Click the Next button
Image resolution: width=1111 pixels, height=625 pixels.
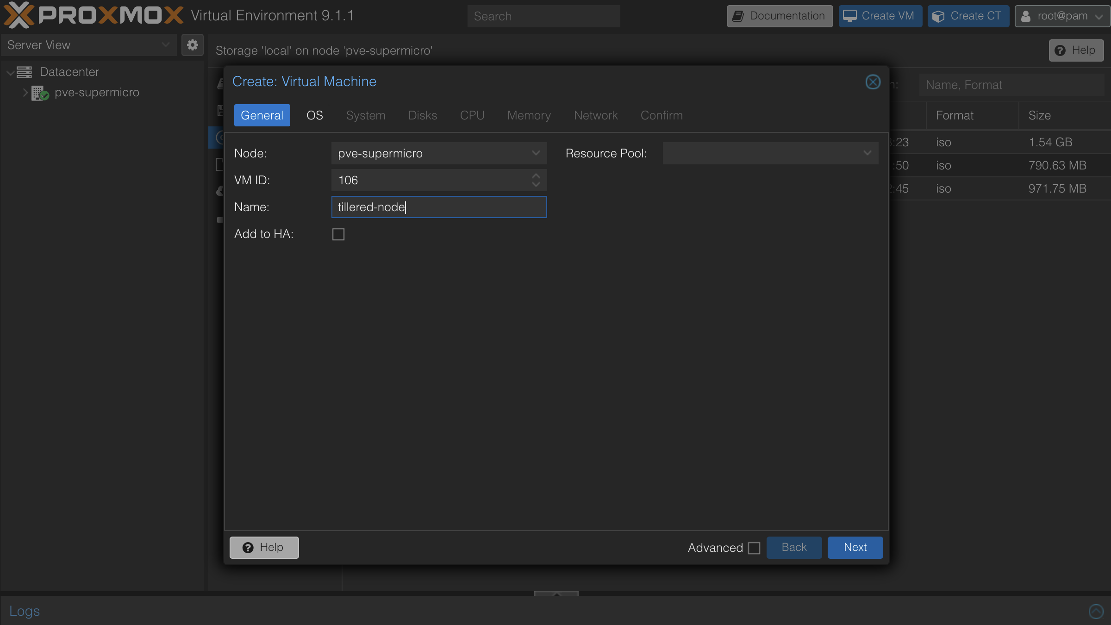pos(855,547)
